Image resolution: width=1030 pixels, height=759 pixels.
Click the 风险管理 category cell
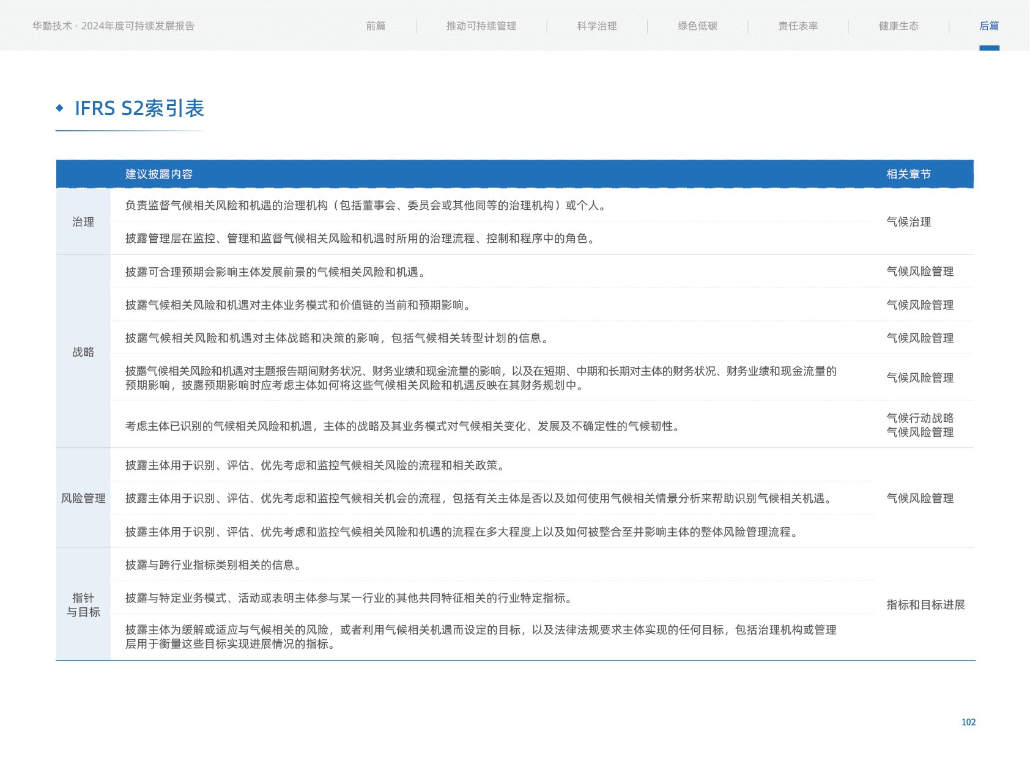[83, 498]
